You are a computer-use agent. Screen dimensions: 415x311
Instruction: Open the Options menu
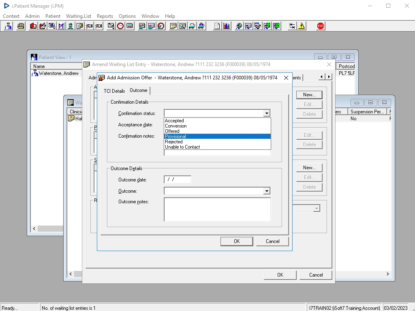[x=127, y=16]
